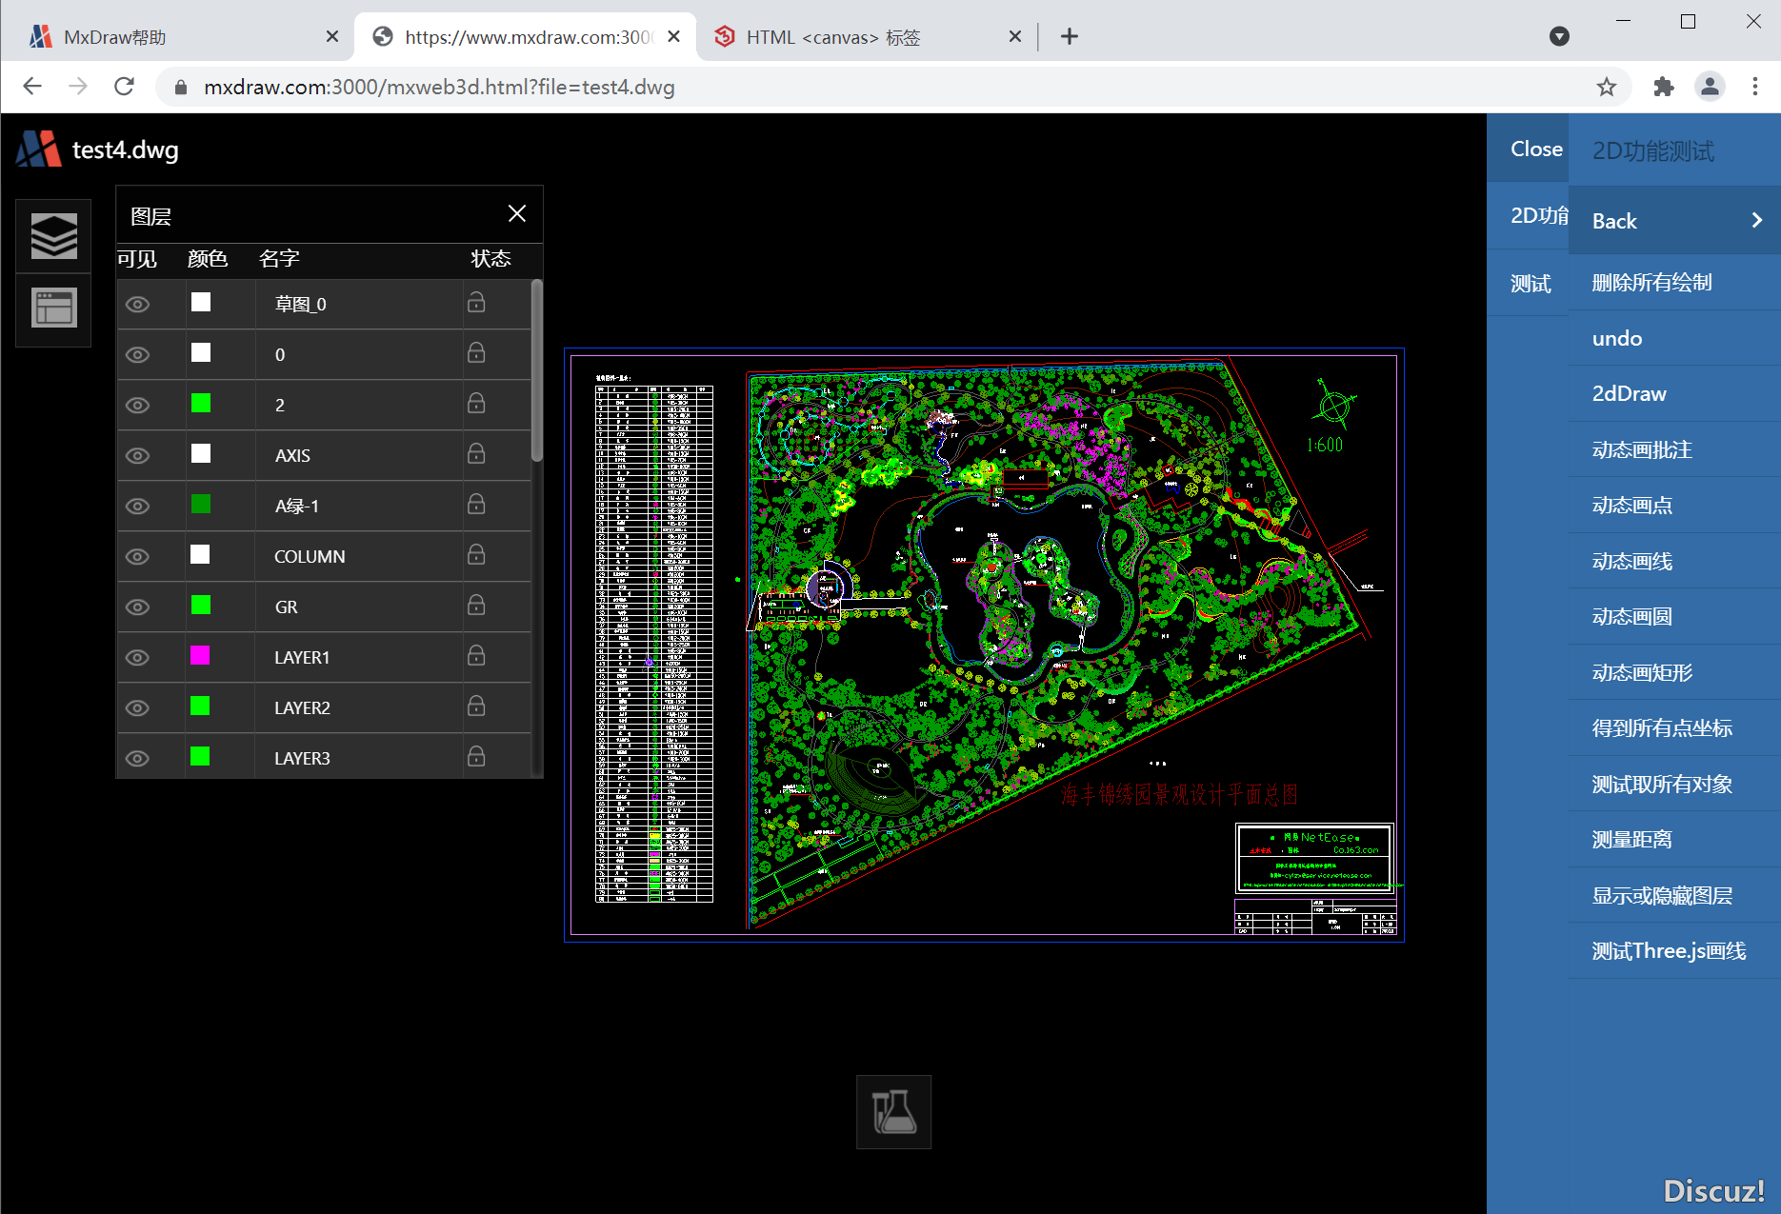Toggle lock for layer 草图_0

pyautogui.click(x=476, y=303)
